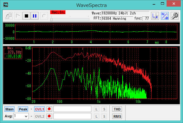Image resolution: width=183 pixels, height=123 pixels.
Task: Click the Rec. In. red indicator
Action: (58, 12)
